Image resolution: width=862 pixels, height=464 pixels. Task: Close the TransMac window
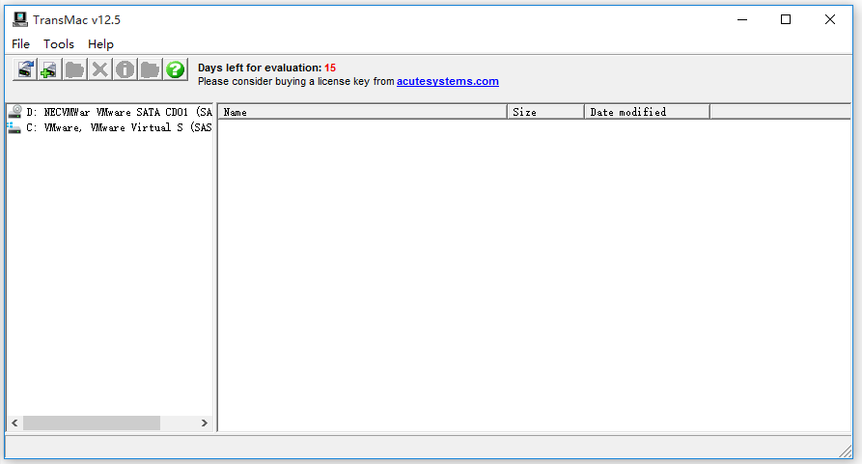pos(830,19)
